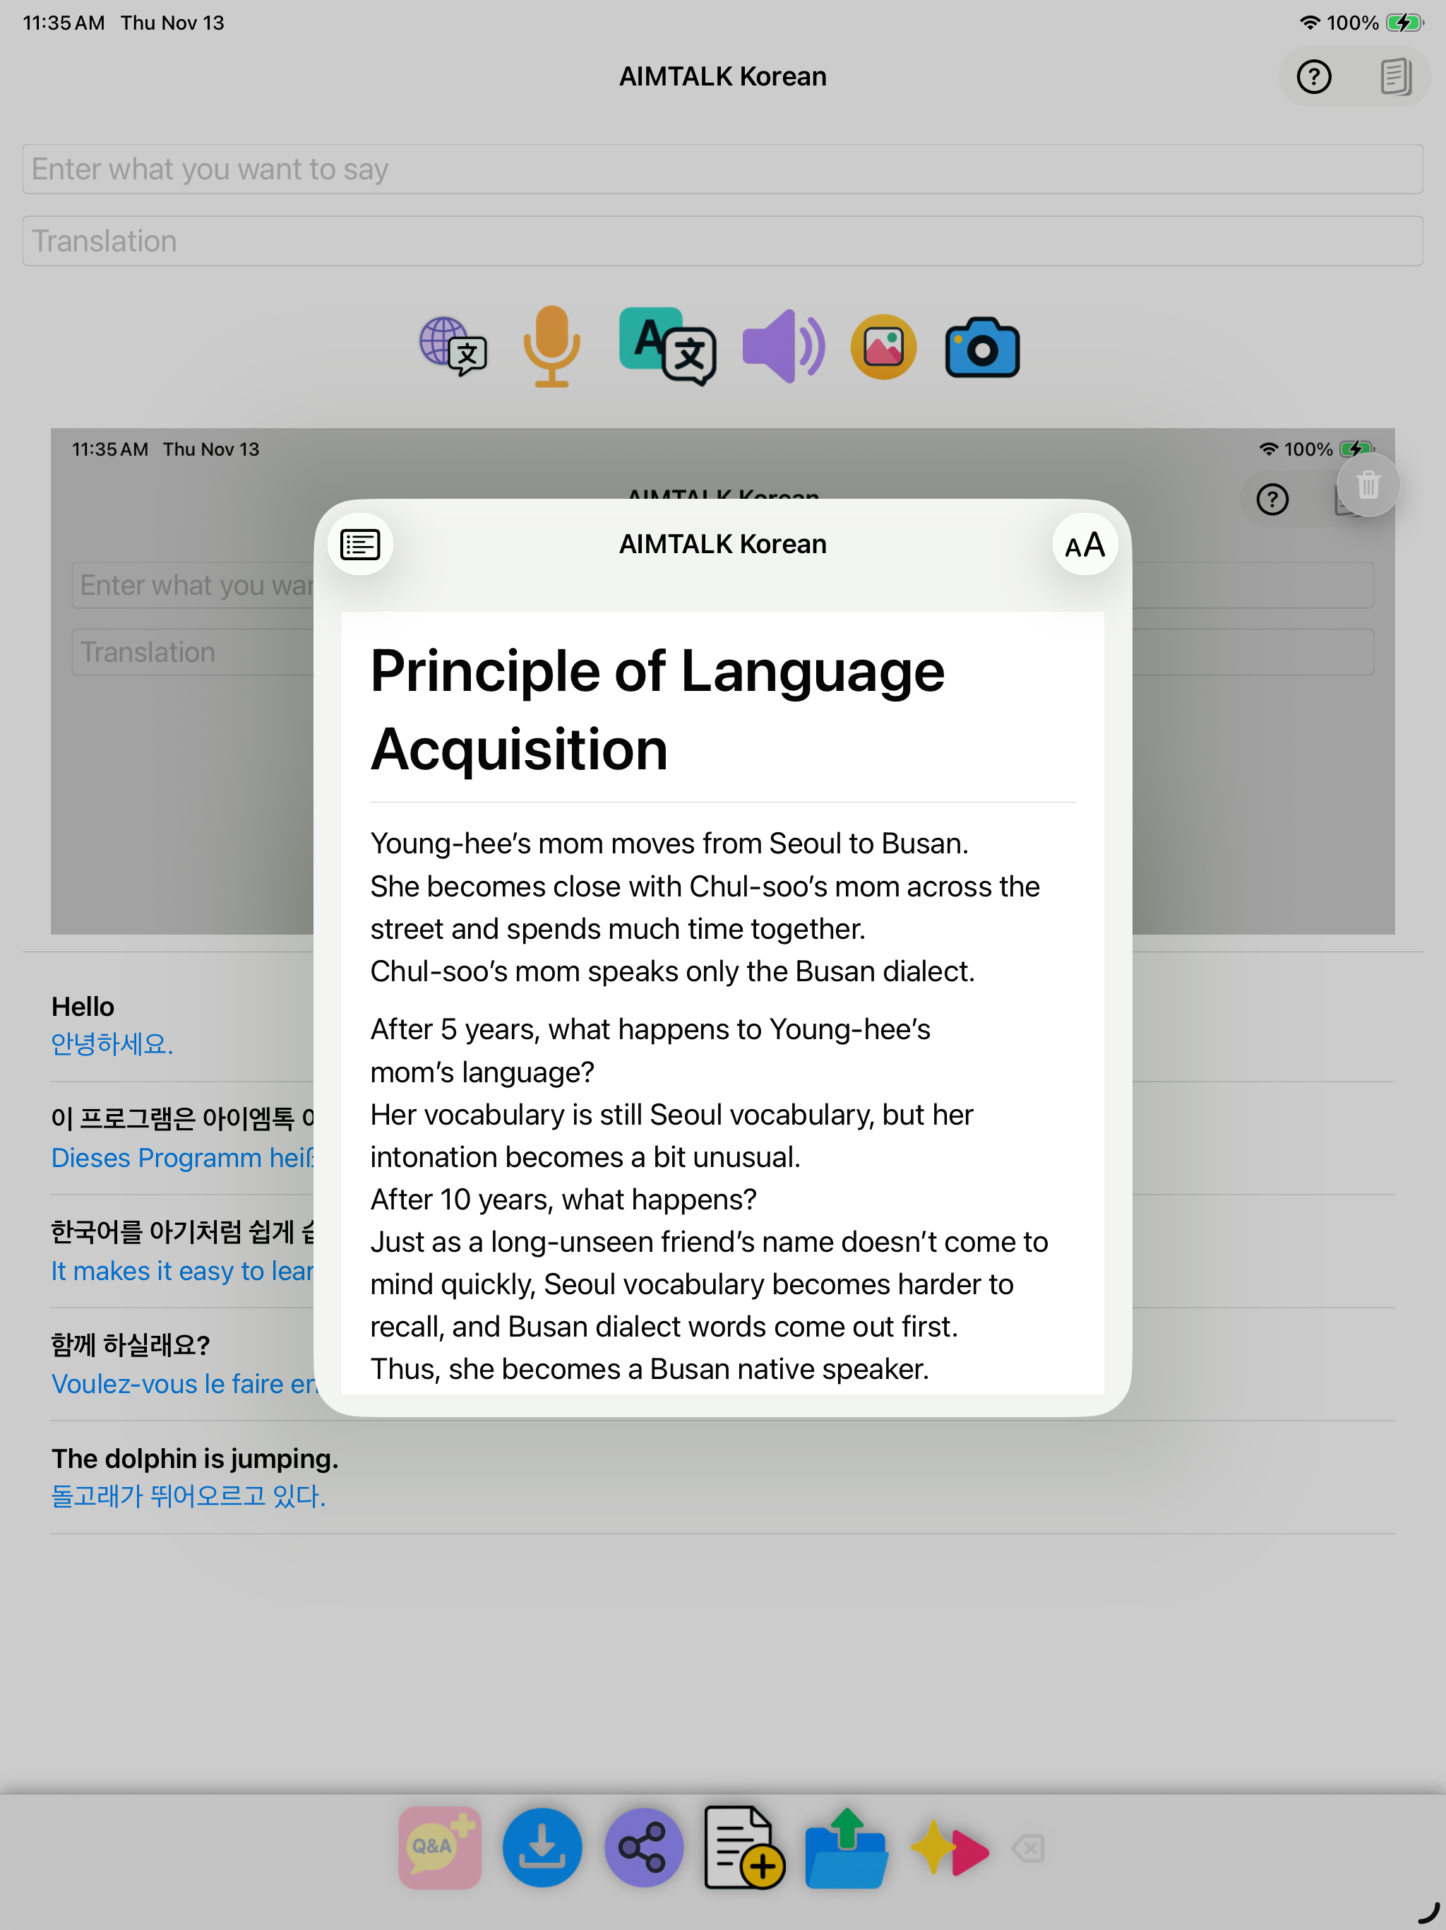This screenshot has height=1930, width=1446.
Task: Tap the blue download icon in bottom toolbar
Action: pos(542,1847)
